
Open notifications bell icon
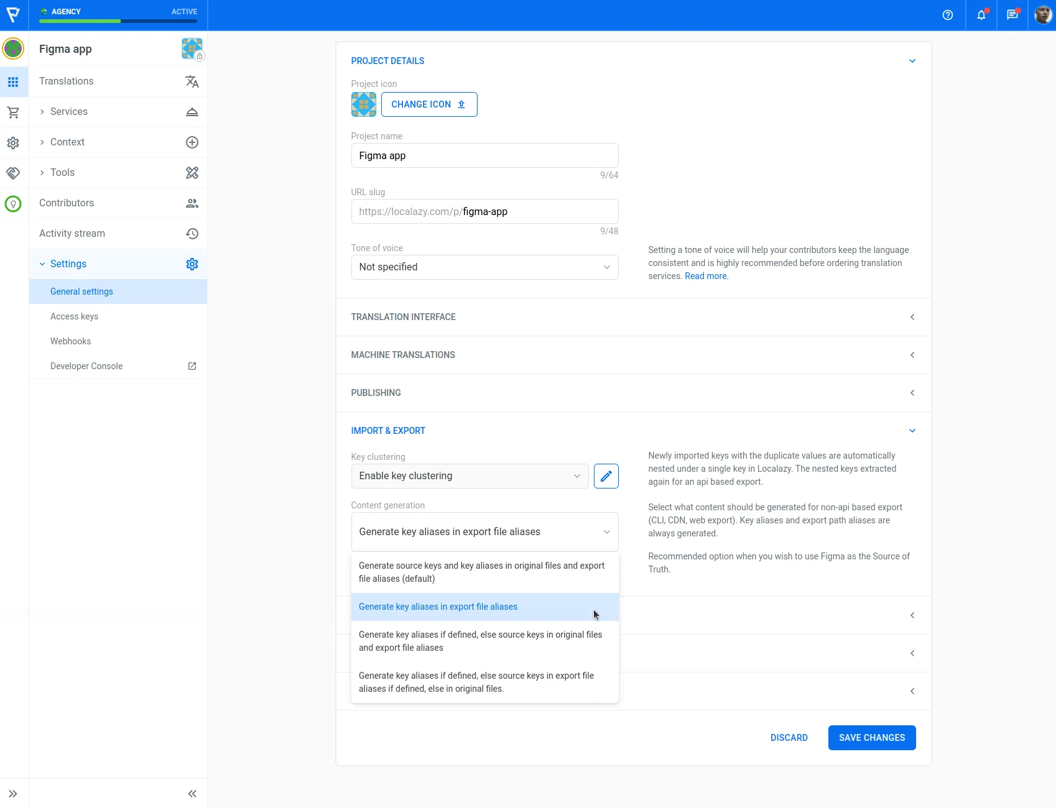(981, 15)
